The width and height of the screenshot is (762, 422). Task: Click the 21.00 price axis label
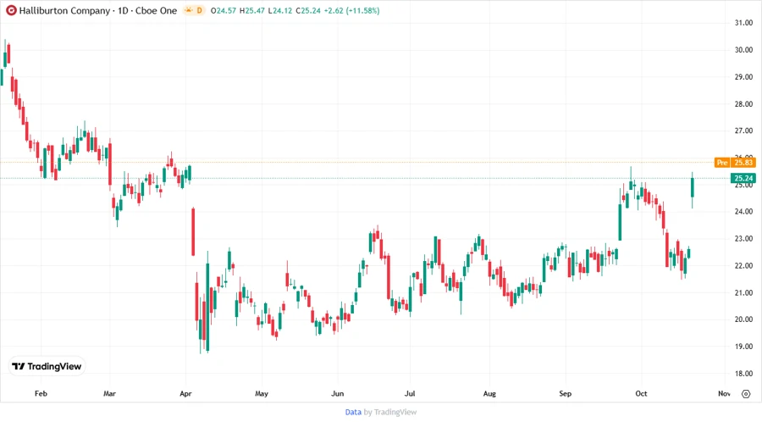tap(743, 292)
